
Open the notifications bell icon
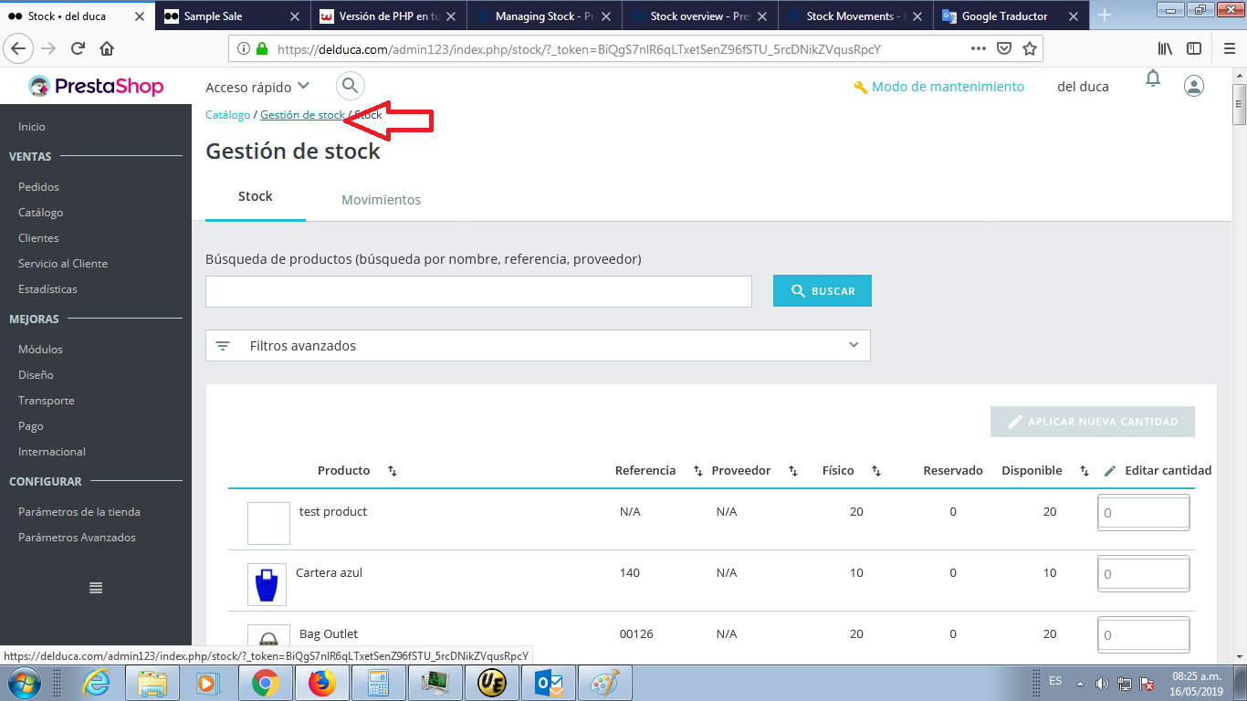pos(1152,79)
